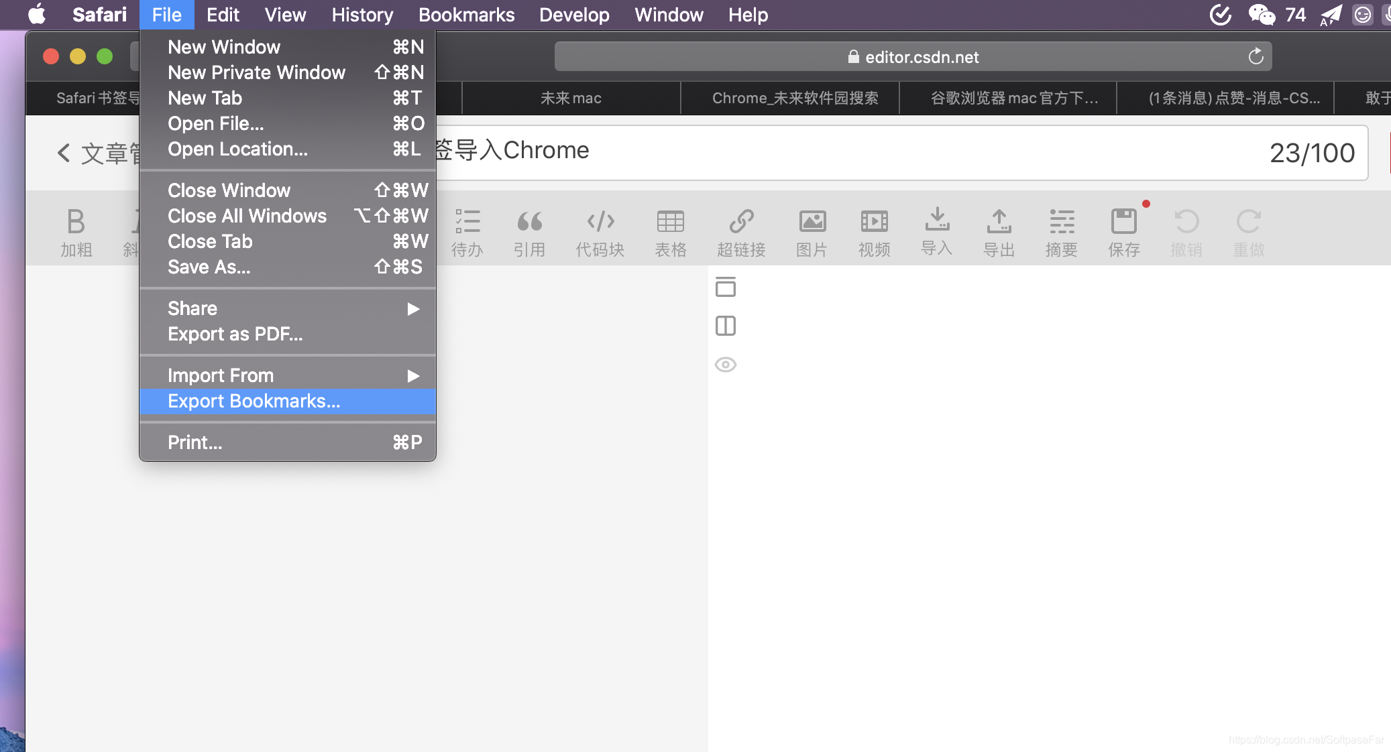Image resolution: width=1391 pixels, height=752 pixels.
Task: Choose Save As… menu entry
Action: pyautogui.click(x=288, y=267)
